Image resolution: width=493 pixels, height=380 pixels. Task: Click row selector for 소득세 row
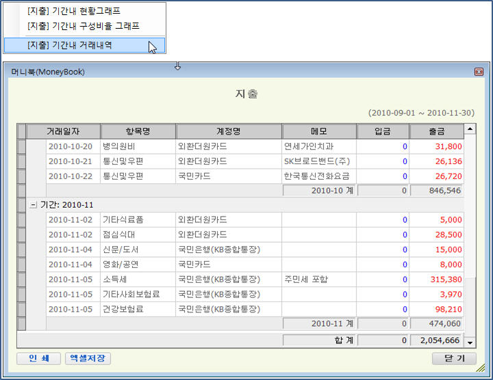[21, 280]
